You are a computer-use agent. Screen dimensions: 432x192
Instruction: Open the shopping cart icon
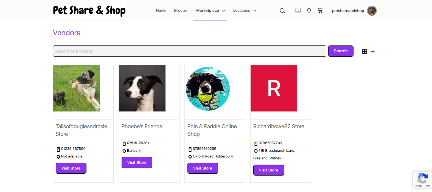[x=320, y=11]
